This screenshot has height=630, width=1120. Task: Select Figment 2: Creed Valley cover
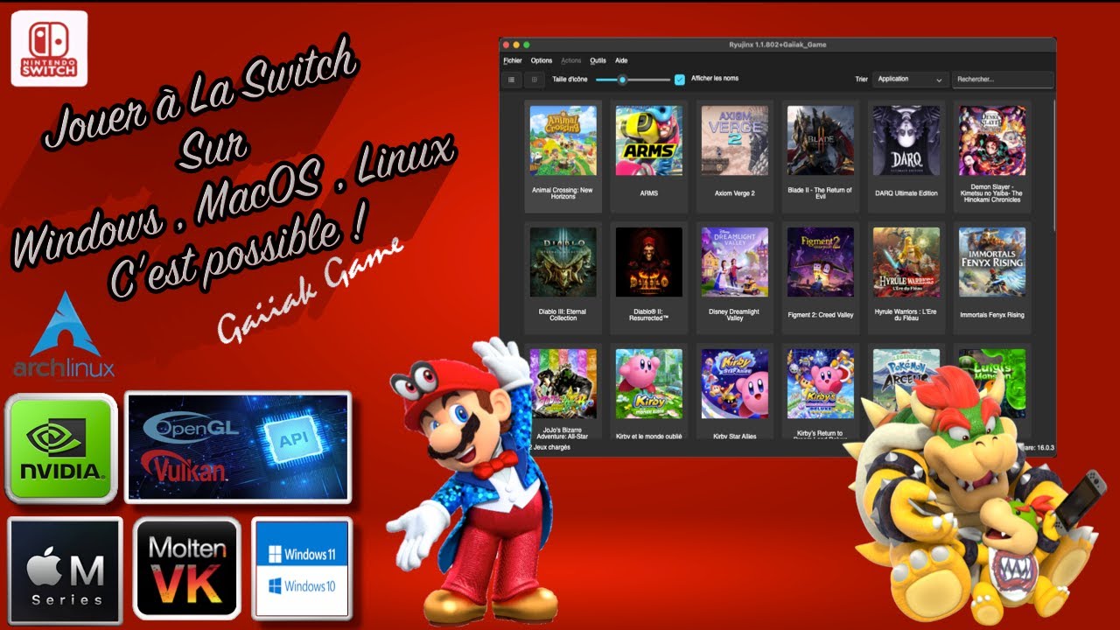(x=820, y=262)
